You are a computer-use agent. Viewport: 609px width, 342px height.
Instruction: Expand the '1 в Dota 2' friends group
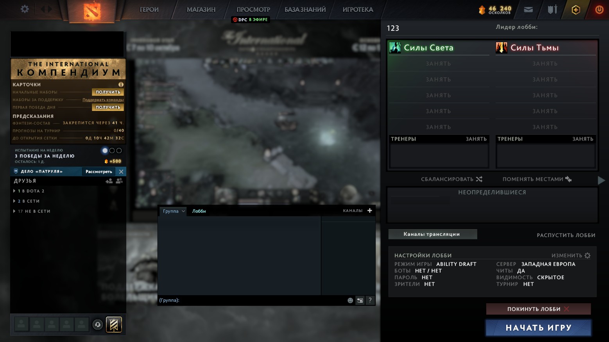point(29,191)
